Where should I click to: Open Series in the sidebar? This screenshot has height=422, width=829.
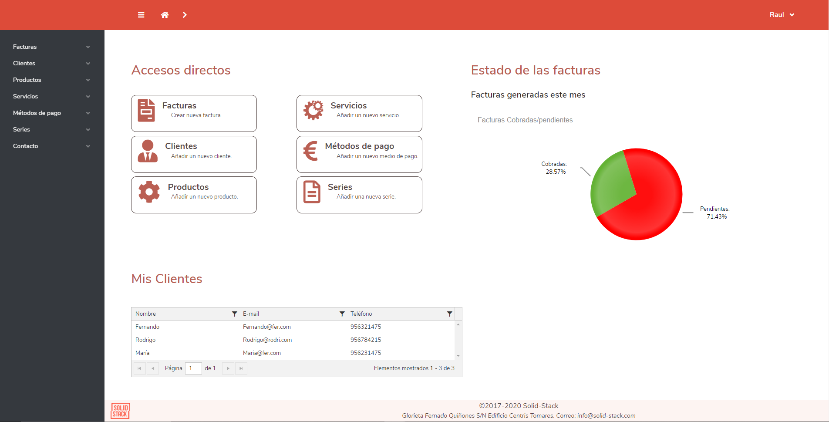[21, 129]
